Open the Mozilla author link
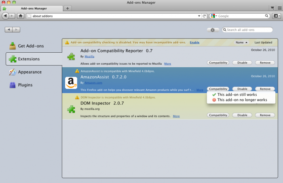The image size is (283, 183). click(x=89, y=56)
